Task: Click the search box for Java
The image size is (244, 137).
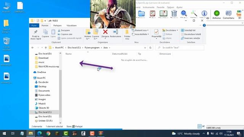Action: (180, 48)
